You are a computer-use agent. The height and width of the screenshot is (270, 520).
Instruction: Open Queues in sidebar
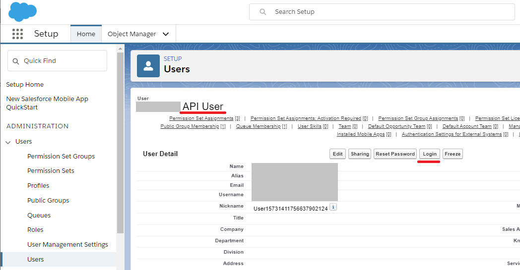[39, 216]
